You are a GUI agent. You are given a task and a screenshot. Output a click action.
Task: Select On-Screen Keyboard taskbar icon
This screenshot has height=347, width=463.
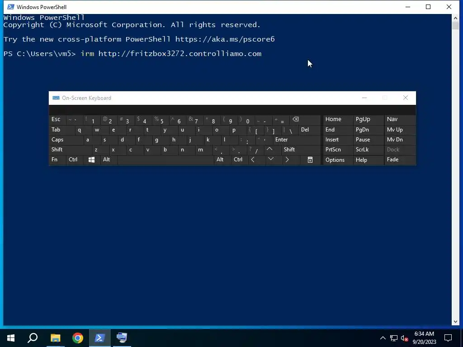point(122,338)
